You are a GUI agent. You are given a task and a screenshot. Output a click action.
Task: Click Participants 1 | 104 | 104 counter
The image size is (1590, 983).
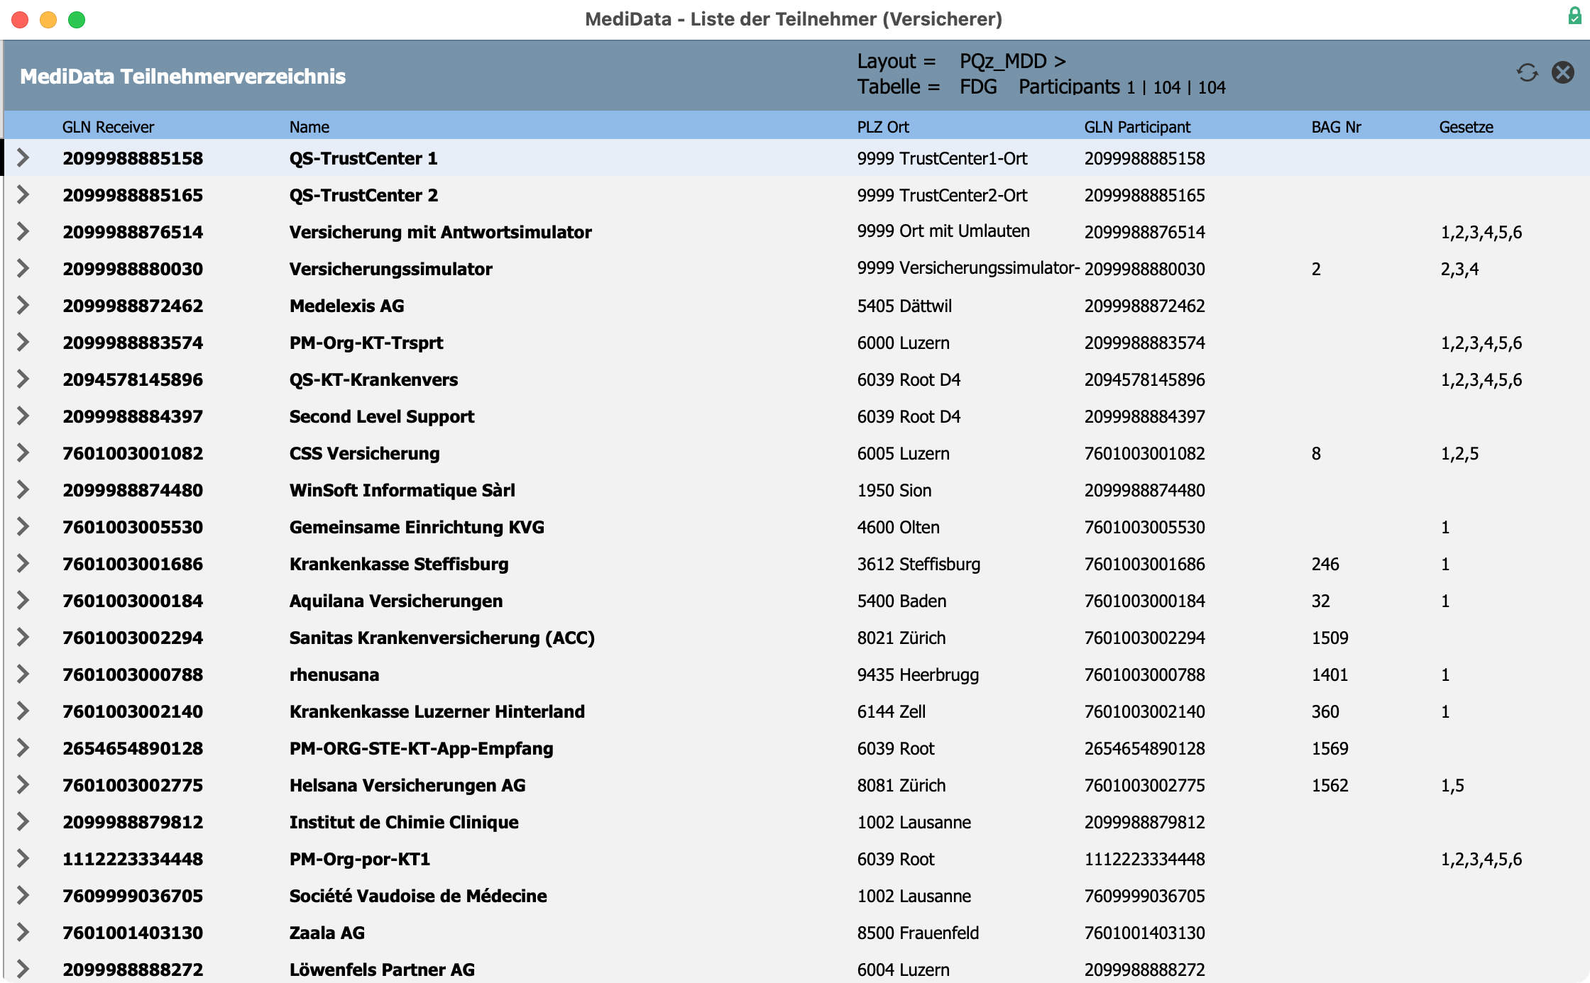coord(1122,87)
